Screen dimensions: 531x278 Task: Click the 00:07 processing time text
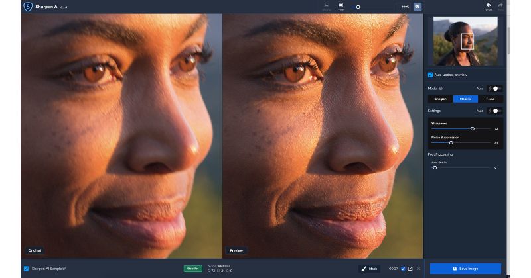pyautogui.click(x=393, y=269)
